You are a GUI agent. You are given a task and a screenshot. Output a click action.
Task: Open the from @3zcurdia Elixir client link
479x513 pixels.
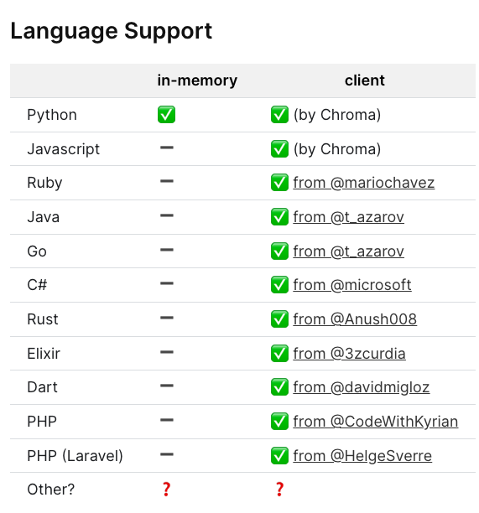349,354
